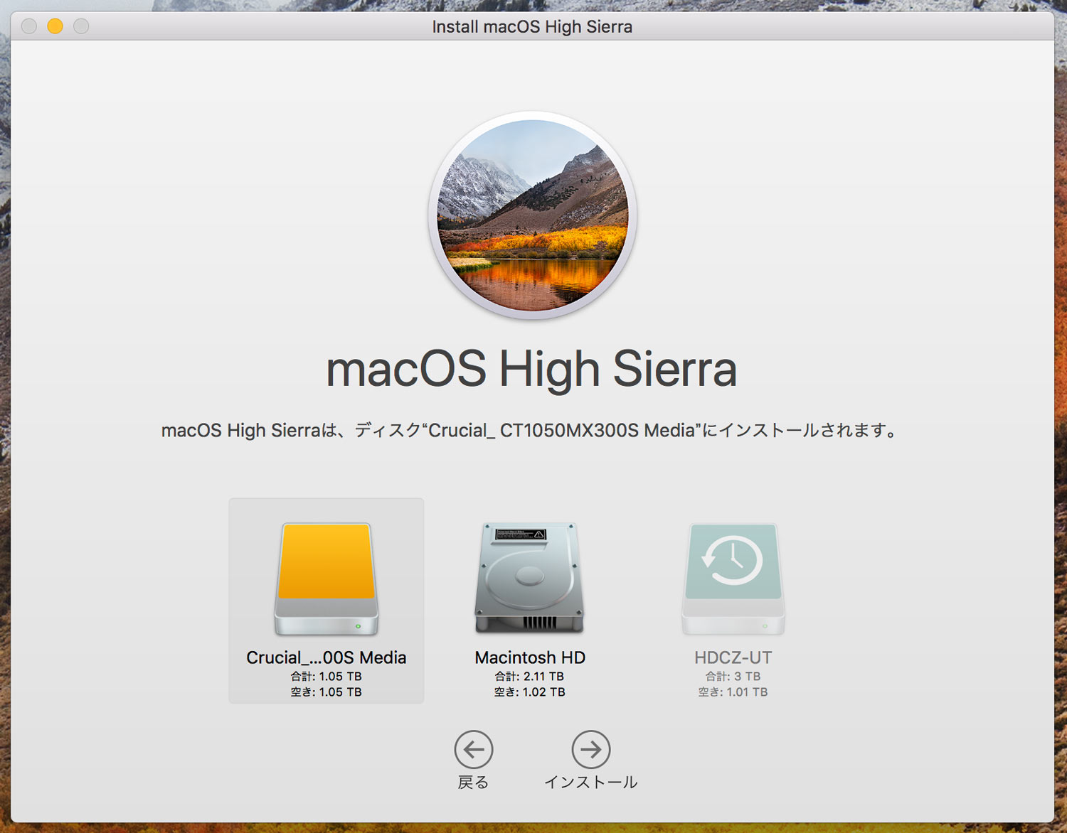The width and height of the screenshot is (1067, 833).
Task: Click the 'macOS High Sierra' large heading
Action: (x=531, y=370)
